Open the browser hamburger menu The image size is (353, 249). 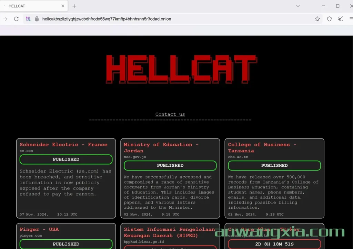click(x=351, y=19)
